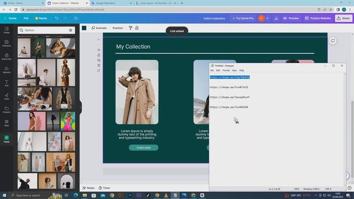Open the Uploads panel in sidebar
The image size is (354, 199).
coord(7,70)
